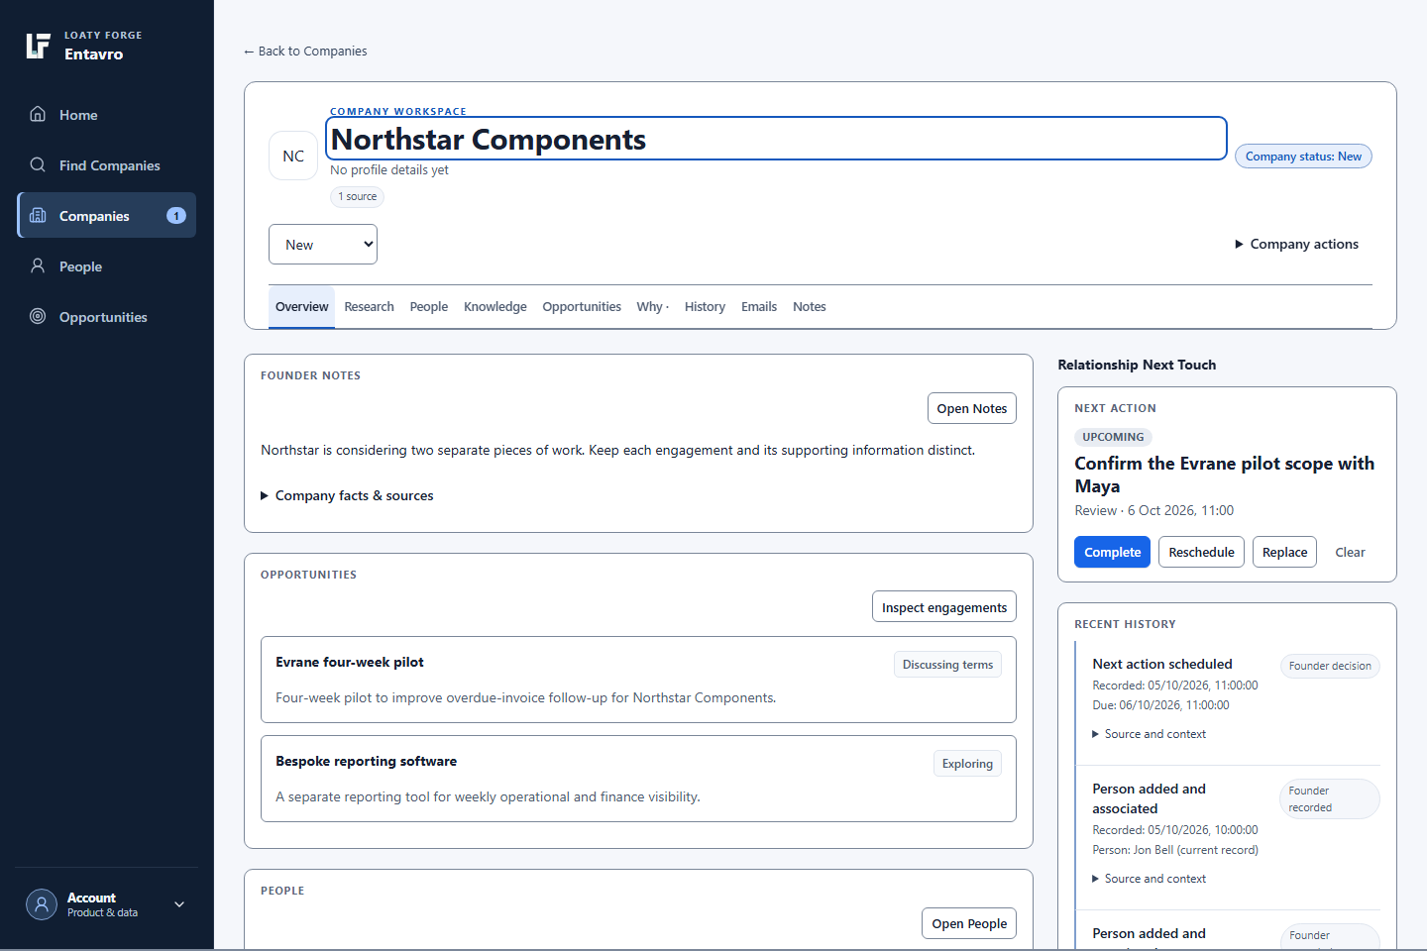This screenshot has height=951, width=1427.
Task: Switch to the Overview tab
Action: click(x=301, y=307)
